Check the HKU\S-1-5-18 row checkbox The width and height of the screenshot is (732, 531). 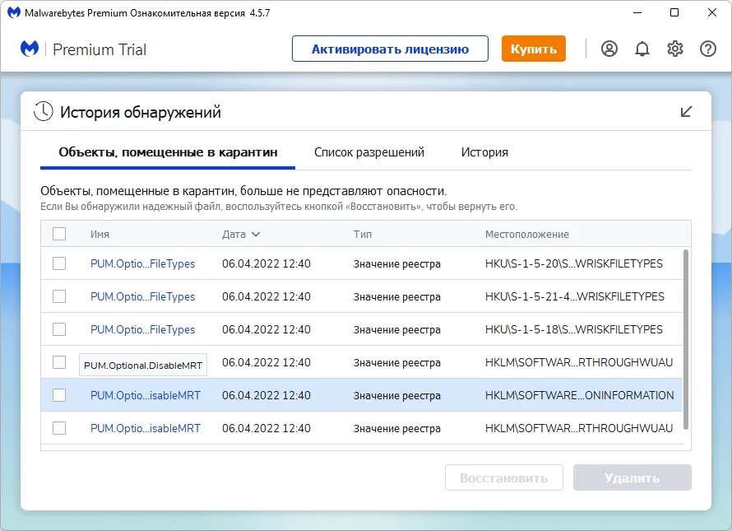pyautogui.click(x=59, y=329)
